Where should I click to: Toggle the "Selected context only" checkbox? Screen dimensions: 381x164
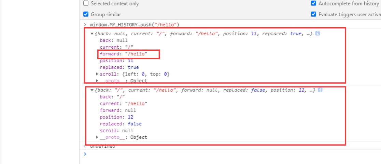pyautogui.click(x=86, y=3)
